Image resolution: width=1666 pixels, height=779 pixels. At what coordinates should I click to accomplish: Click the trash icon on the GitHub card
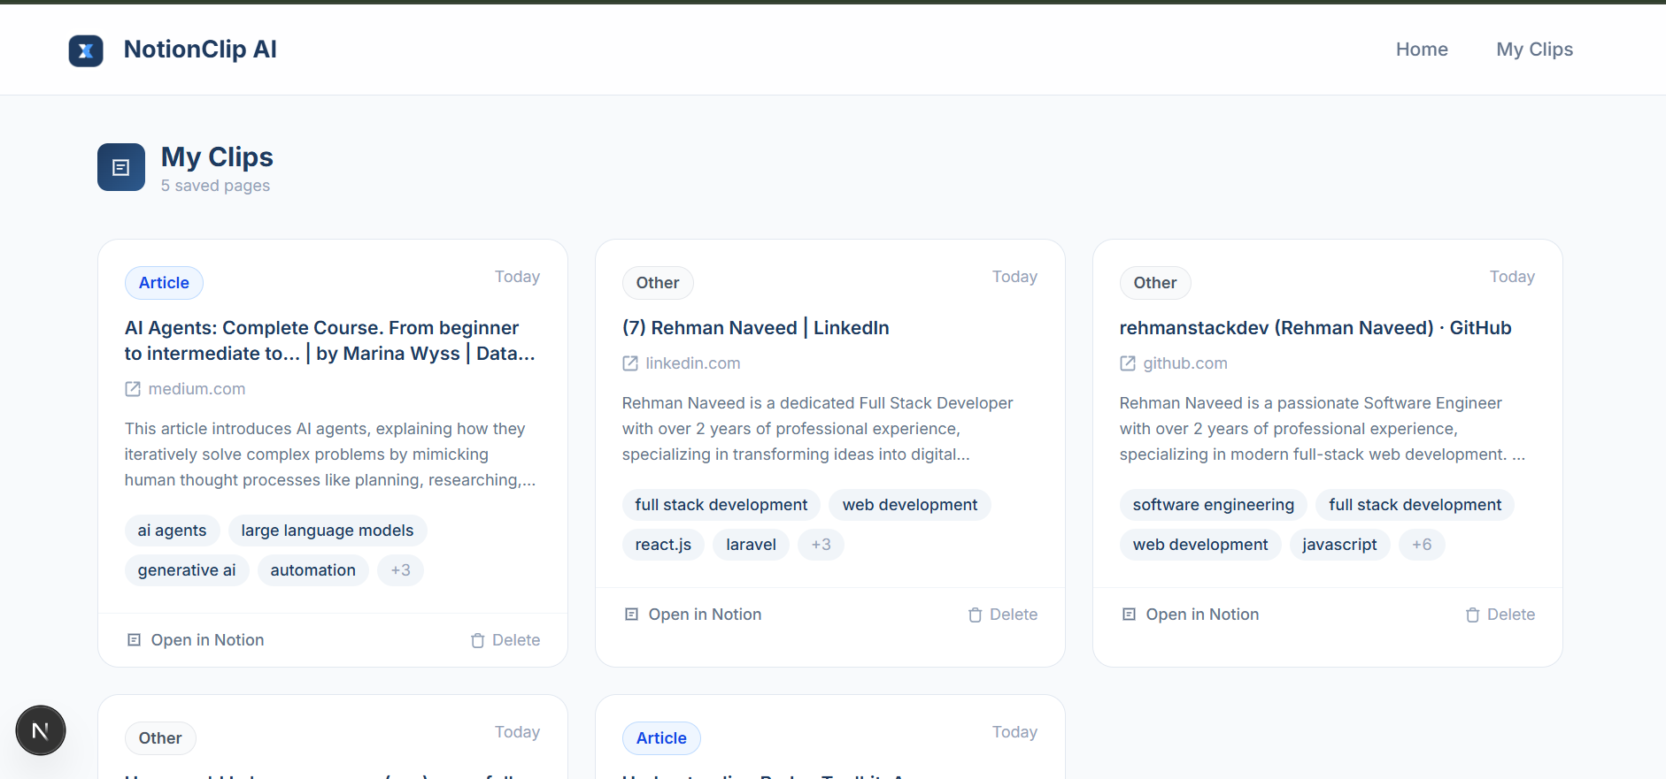[x=1473, y=615]
